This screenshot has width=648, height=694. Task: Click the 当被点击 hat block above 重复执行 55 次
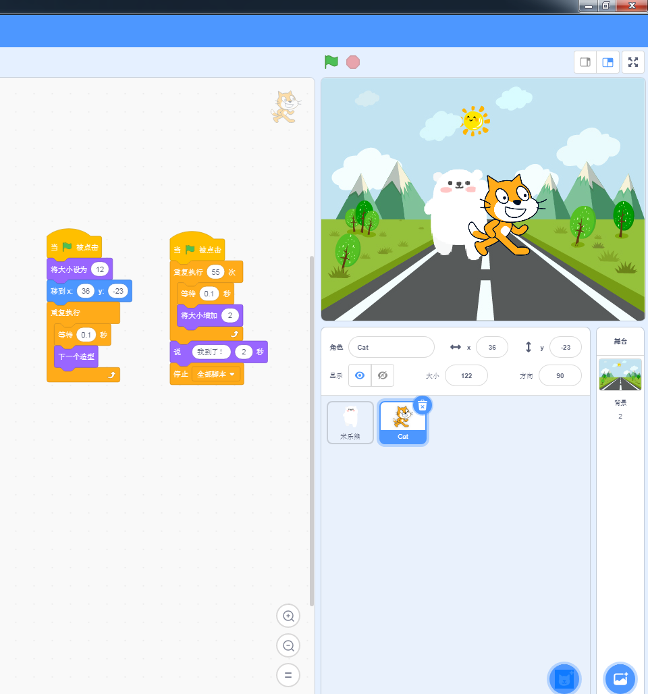point(197,247)
